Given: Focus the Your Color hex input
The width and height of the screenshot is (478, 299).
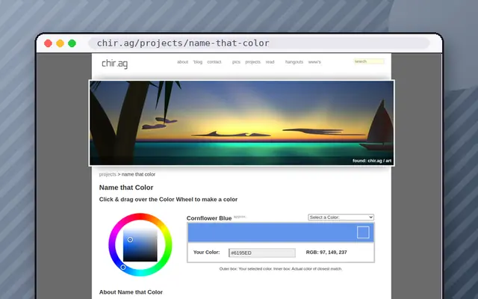Looking at the screenshot, I should pyautogui.click(x=262, y=253).
